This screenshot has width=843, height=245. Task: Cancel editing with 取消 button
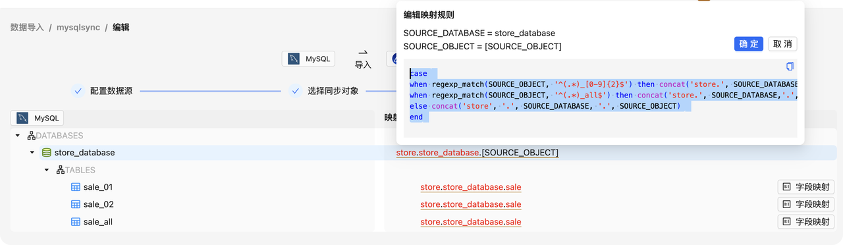[782, 44]
